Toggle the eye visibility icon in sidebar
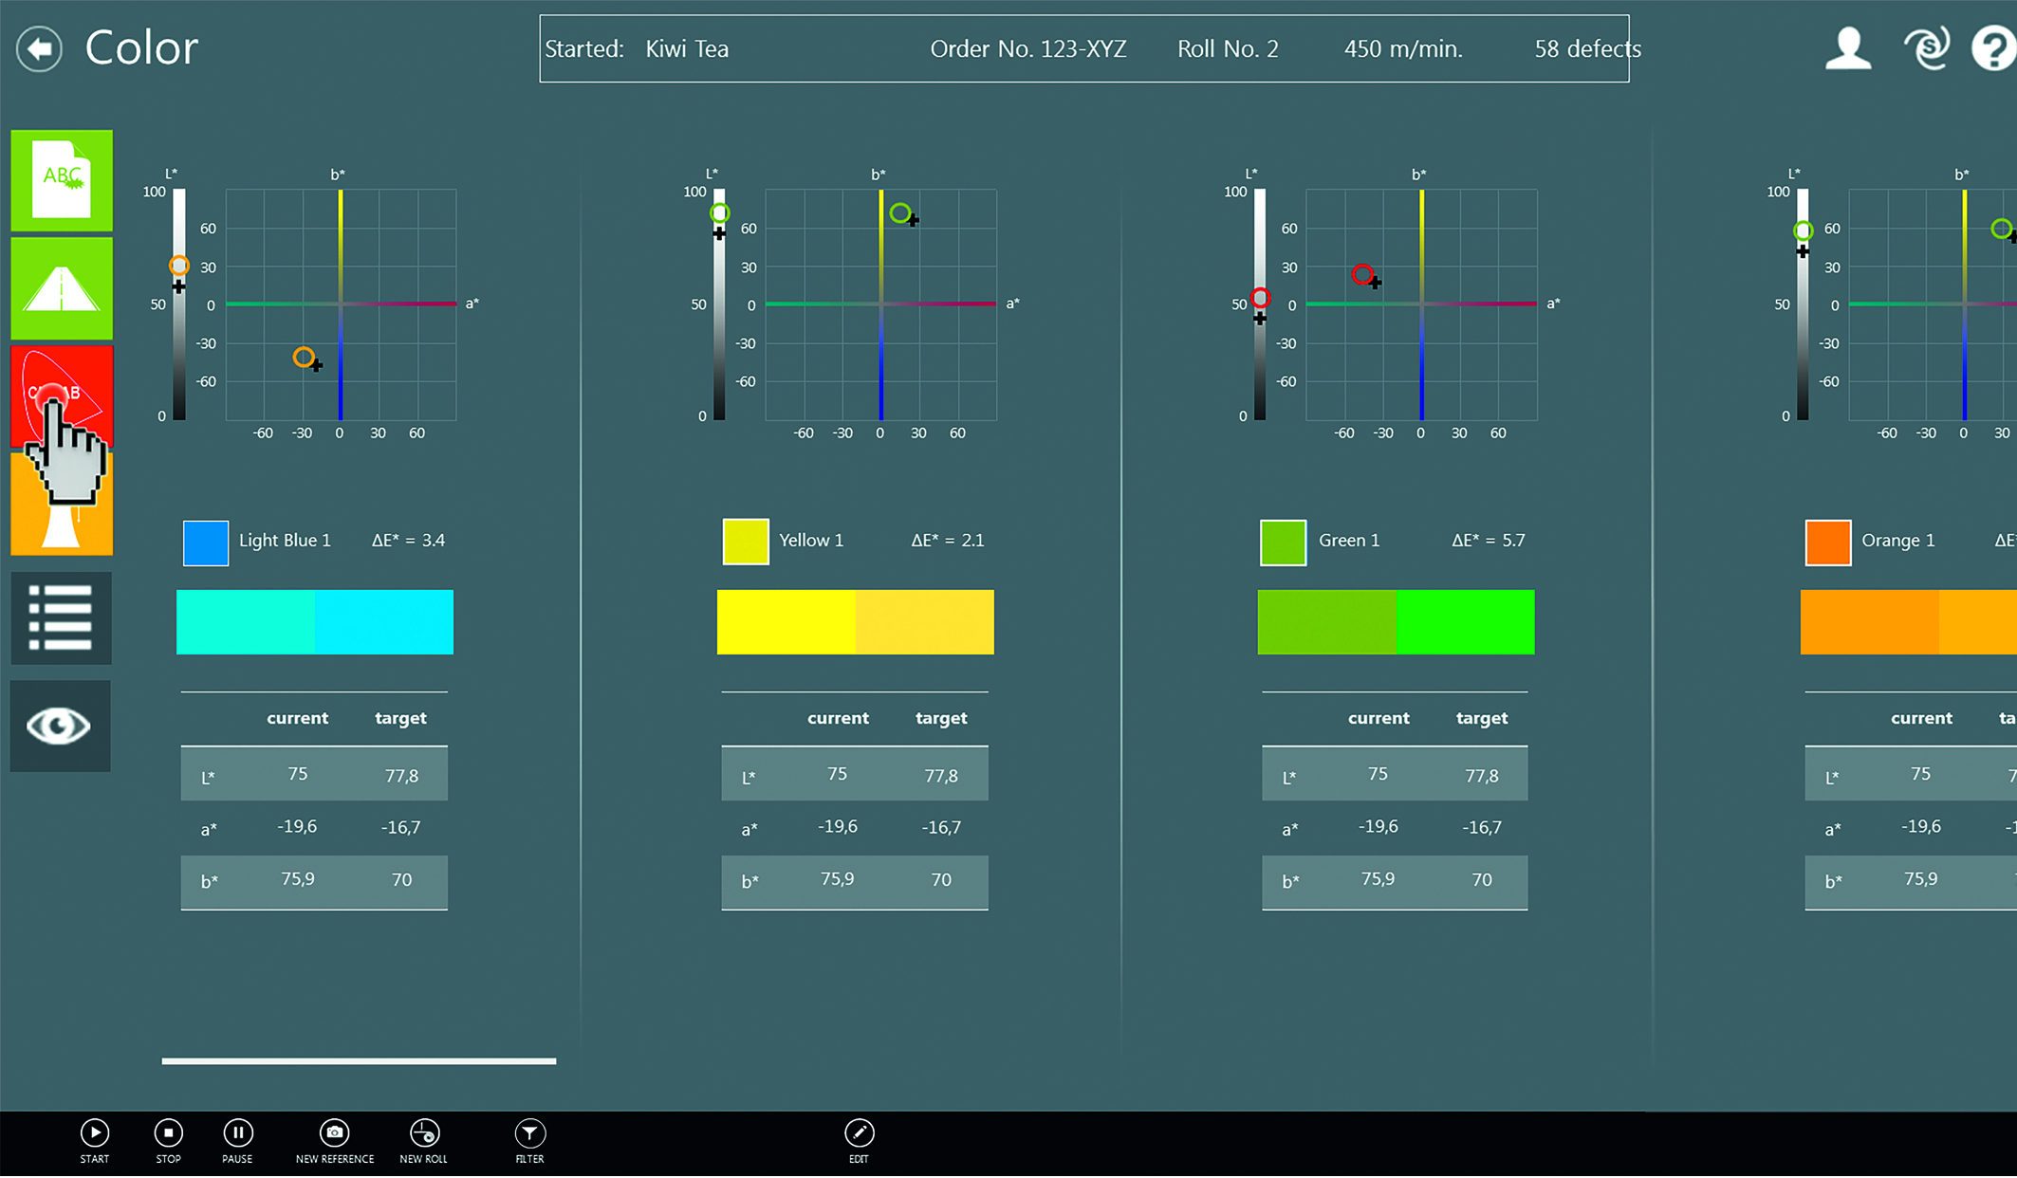 (60, 725)
